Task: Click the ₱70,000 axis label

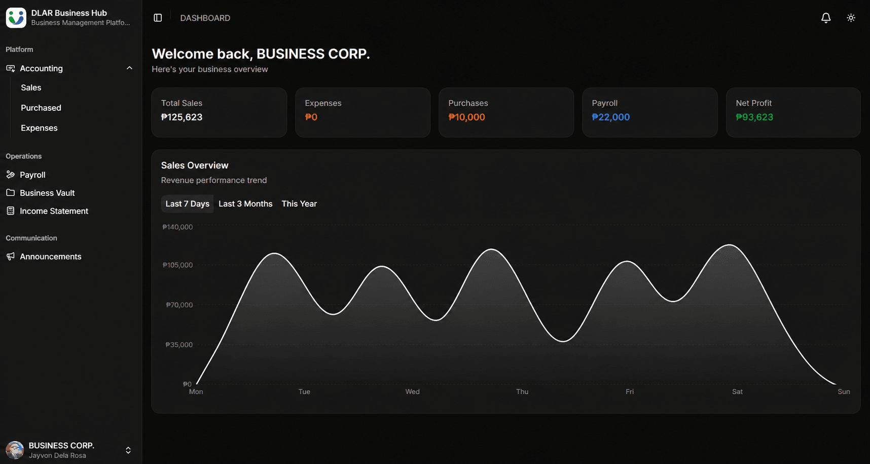Action: [x=179, y=305]
